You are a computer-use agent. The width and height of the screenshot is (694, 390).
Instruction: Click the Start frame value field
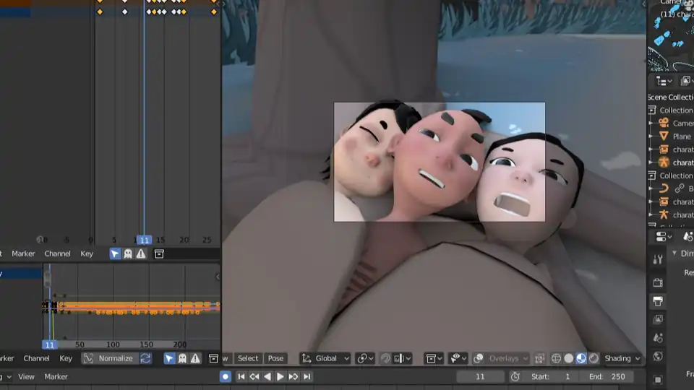click(552, 377)
